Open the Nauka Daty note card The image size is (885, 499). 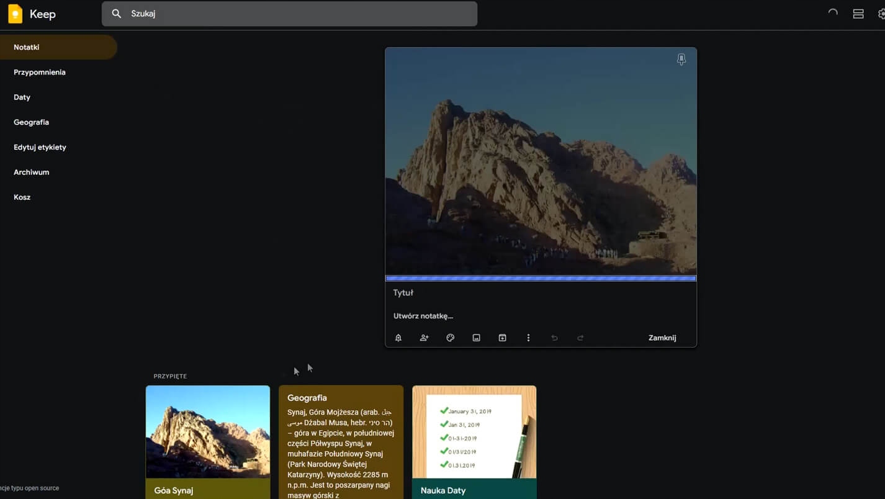[474, 441]
